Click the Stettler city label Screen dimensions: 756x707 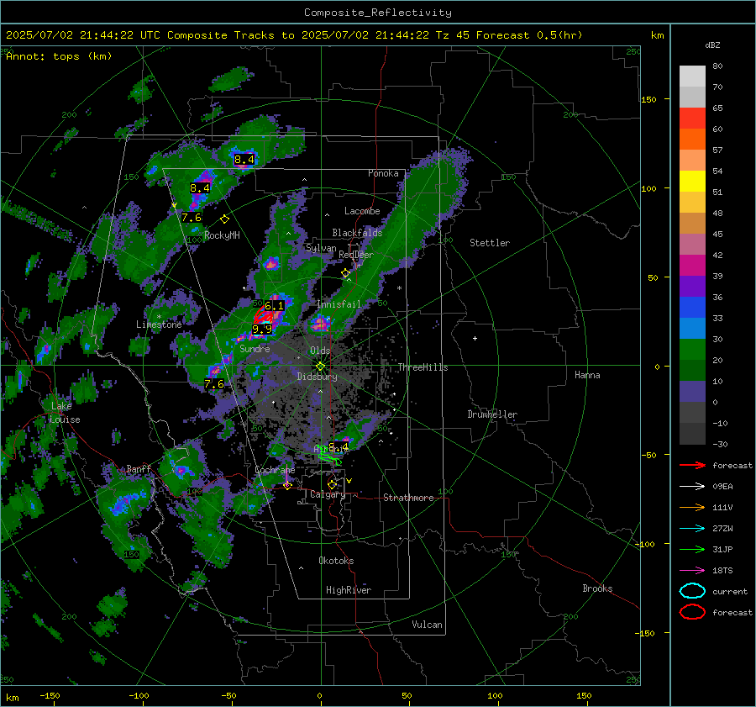490,243
